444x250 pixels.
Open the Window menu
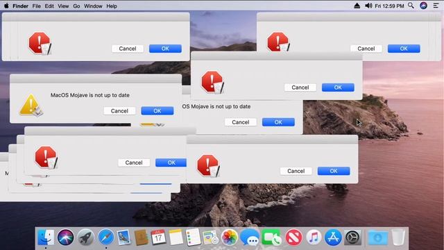tap(93, 6)
